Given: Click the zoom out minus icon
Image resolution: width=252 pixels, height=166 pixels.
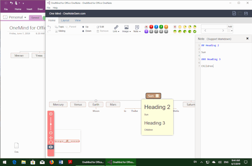Looking at the screenshot, I should pyautogui.click(x=51, y=133).
